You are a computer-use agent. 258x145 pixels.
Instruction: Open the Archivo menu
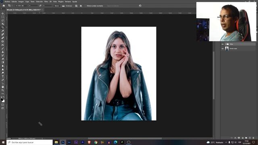pos(7,2)
